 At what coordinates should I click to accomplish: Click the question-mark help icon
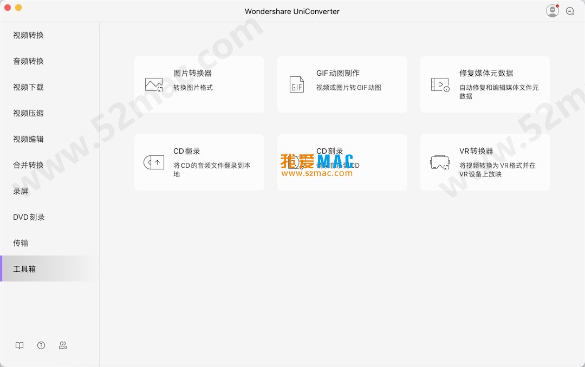[x=41, y=345]
